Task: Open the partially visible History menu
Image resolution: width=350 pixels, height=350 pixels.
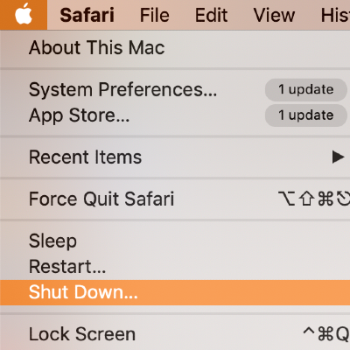Action: point(335,15)
